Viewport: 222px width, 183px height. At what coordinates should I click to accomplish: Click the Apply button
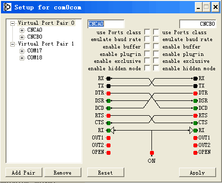pos(197,173)
